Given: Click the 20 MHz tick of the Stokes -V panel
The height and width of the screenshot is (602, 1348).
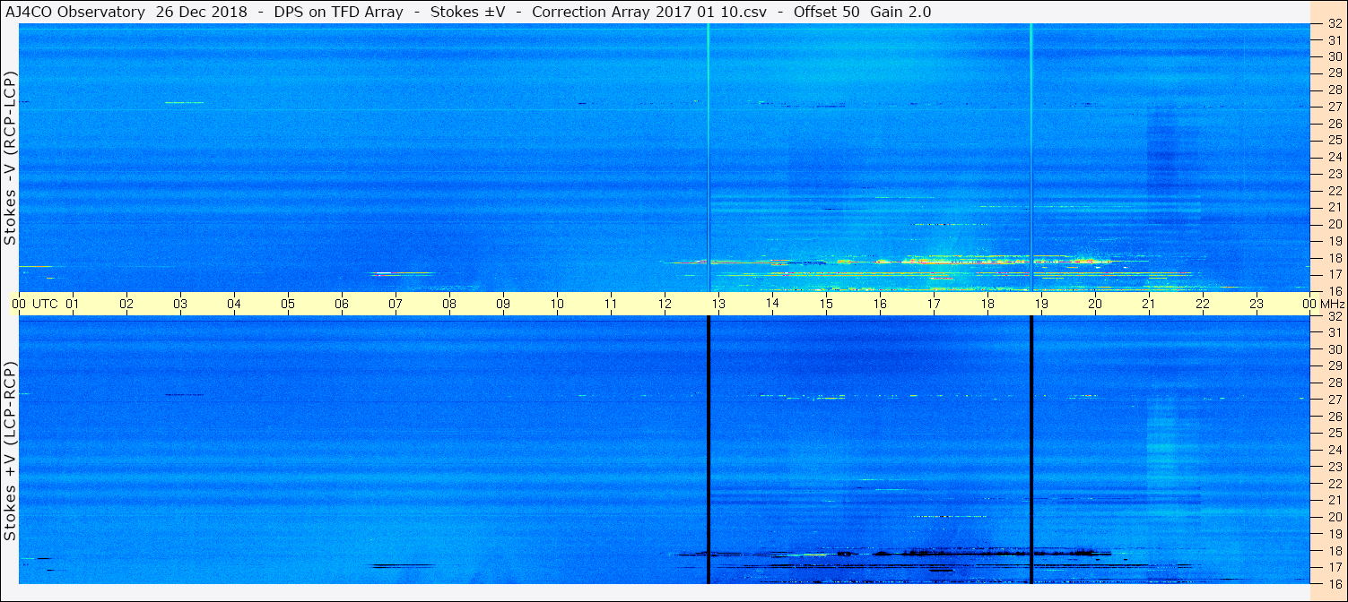Looking at the screenshot, I should coord(1335,224).
